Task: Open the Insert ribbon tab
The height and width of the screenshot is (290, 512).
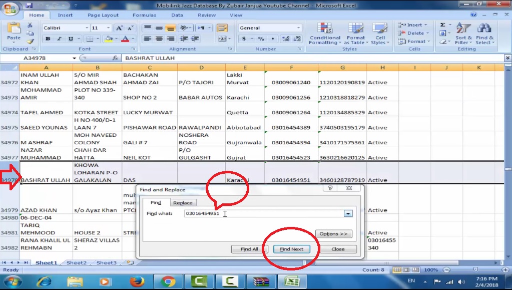Action: [x=65, y=15]
